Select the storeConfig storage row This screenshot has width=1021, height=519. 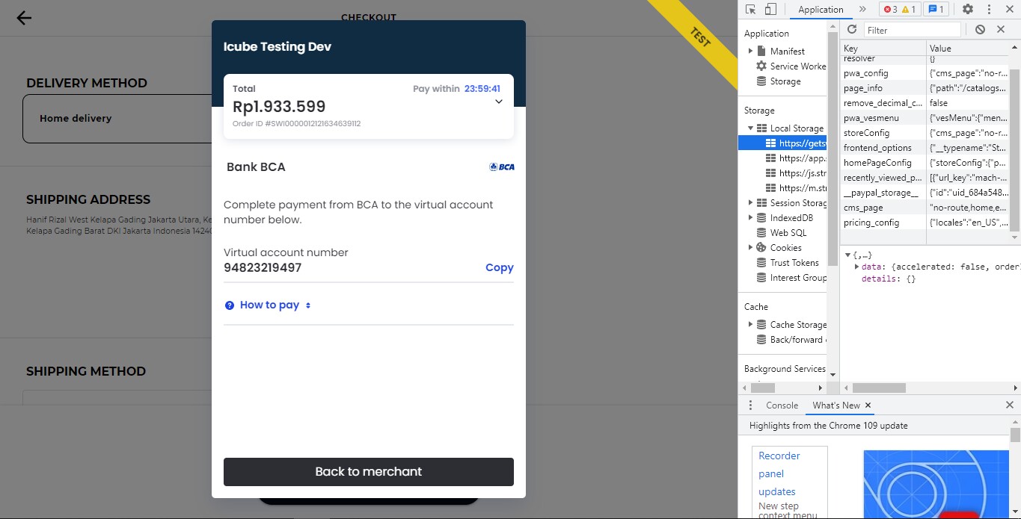925,133
